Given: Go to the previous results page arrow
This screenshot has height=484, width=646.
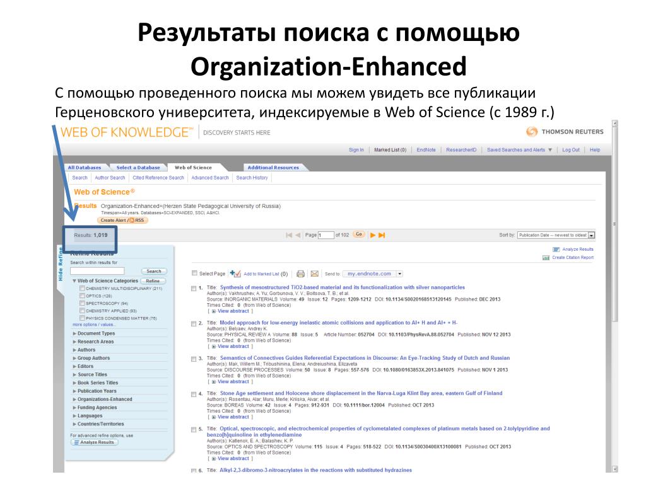Looking at the screenshot, I should [x=298, y=235].
